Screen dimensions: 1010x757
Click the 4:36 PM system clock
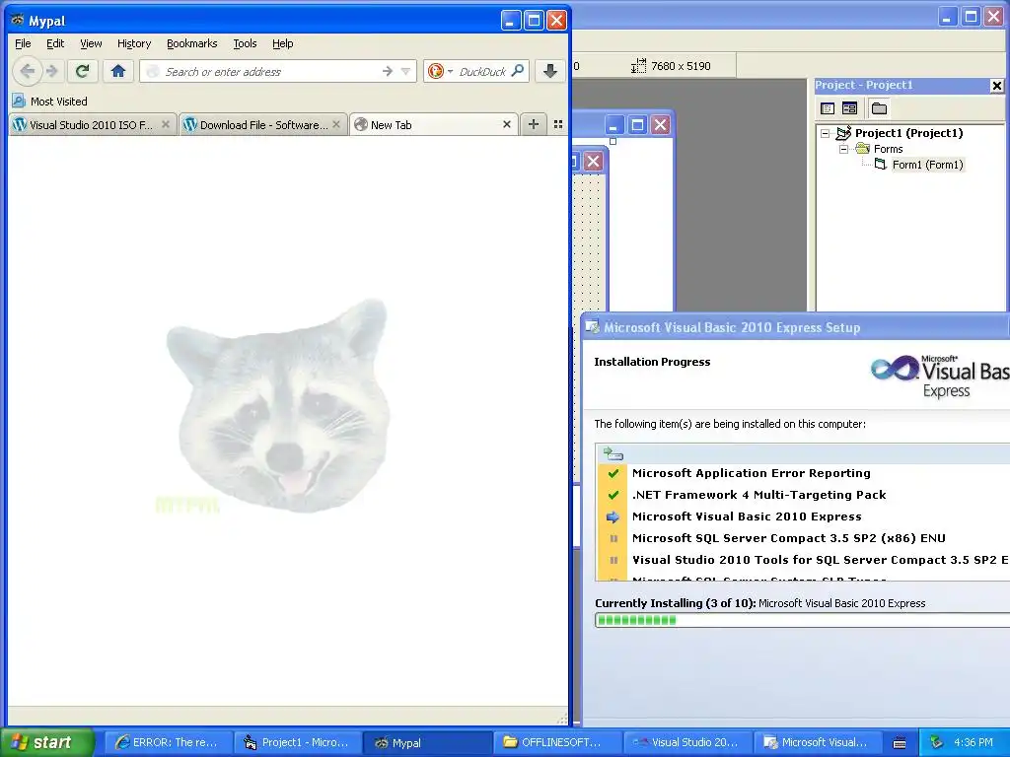pyautogui.click(x=974, y=742)
